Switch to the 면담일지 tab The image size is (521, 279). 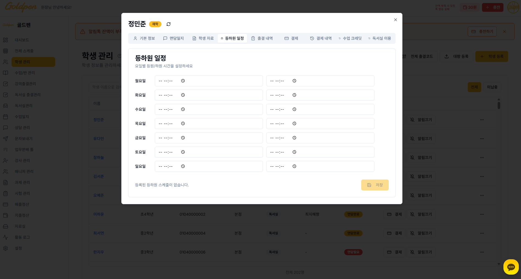[x=173, y=38]
